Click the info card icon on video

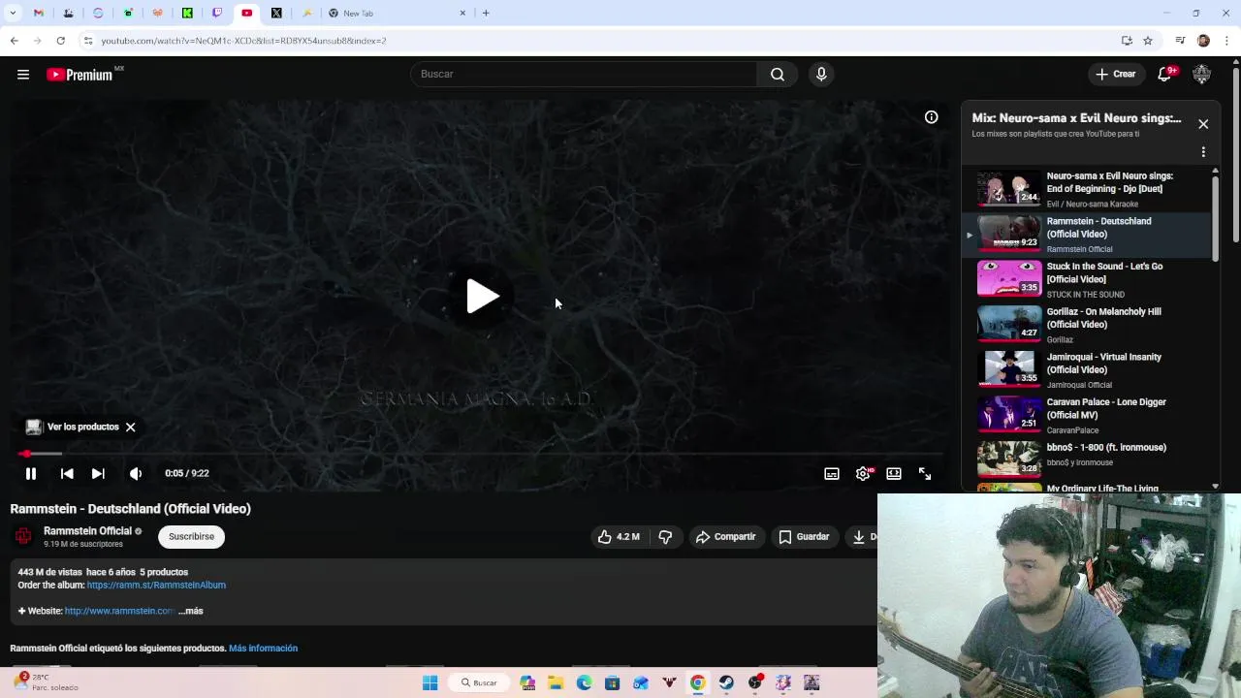point(931,117)
